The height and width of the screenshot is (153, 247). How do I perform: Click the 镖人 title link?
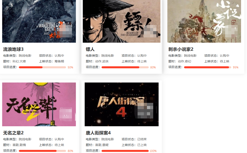(90, 49)
